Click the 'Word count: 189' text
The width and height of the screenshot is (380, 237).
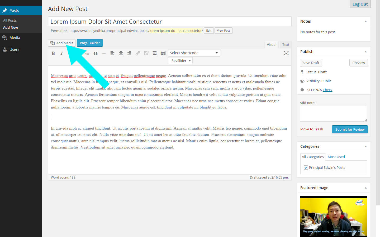63,177
